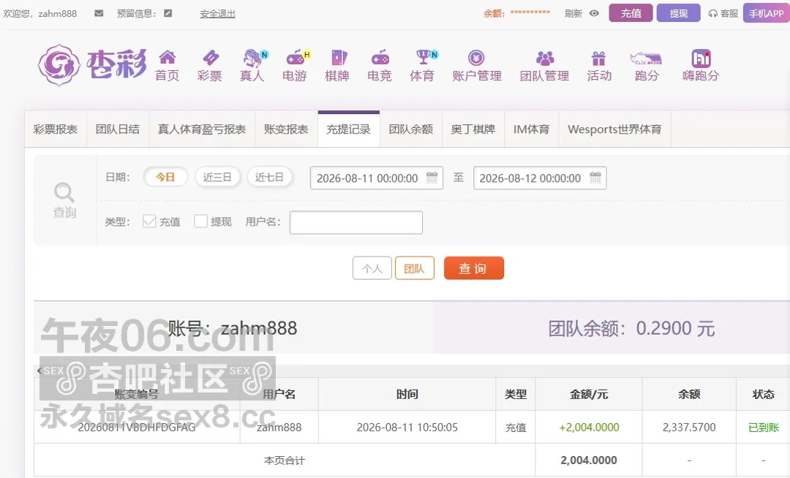This screenshot has width=790, height=478.
Task: Go to 首页 via the house icon
Action: (x=168, y=57)
